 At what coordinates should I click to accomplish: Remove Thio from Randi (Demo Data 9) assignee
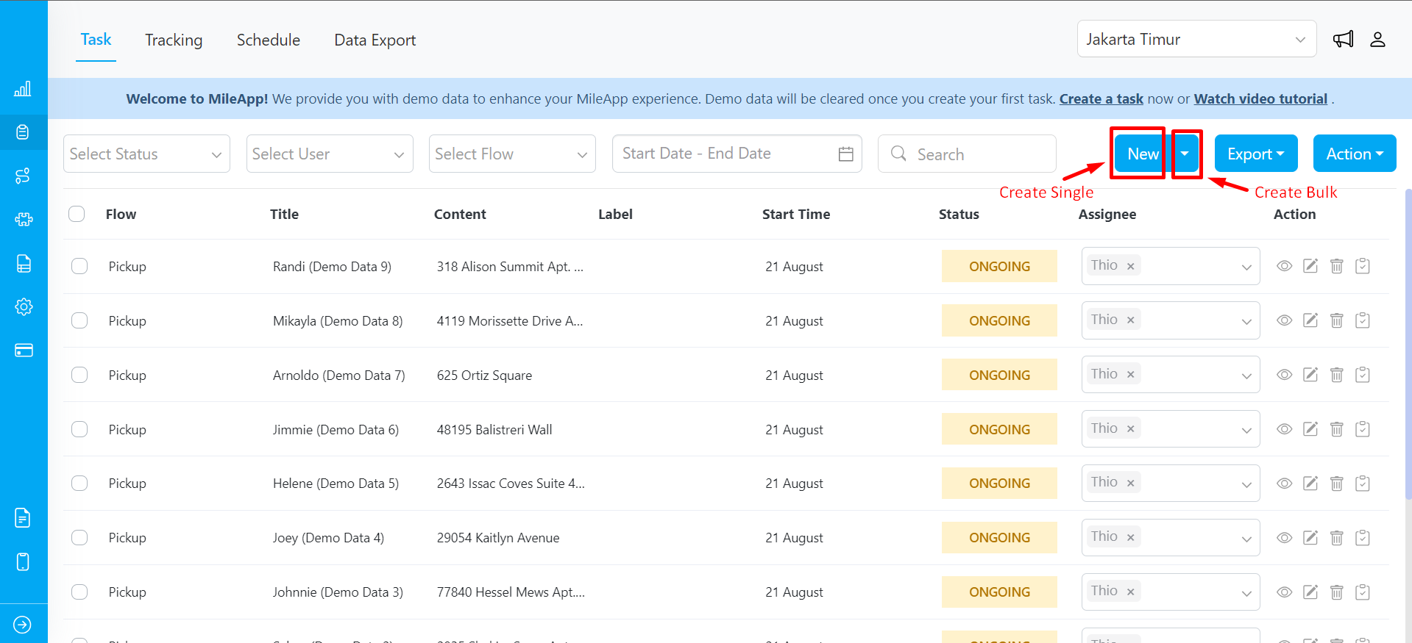(1131, 266)
